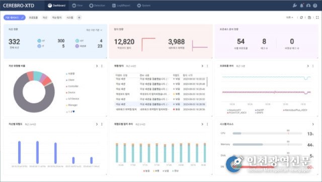322x182 pixels.
Task: Toggle HartIP series in protocol legend
Action: pos(260,110)
